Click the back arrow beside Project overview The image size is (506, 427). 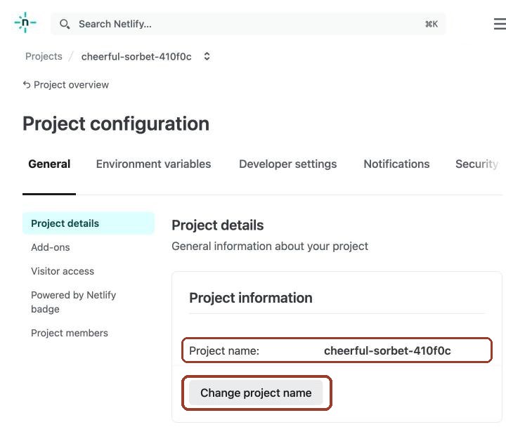27,85
